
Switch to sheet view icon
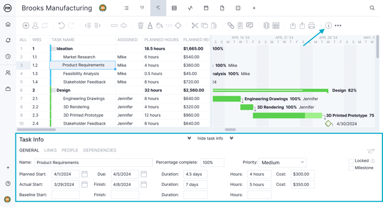click(x=174, y=8)
